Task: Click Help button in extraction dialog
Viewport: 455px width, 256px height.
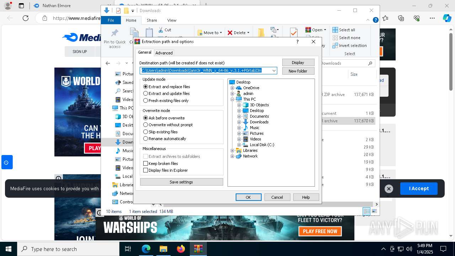Action: pos(306,197)
